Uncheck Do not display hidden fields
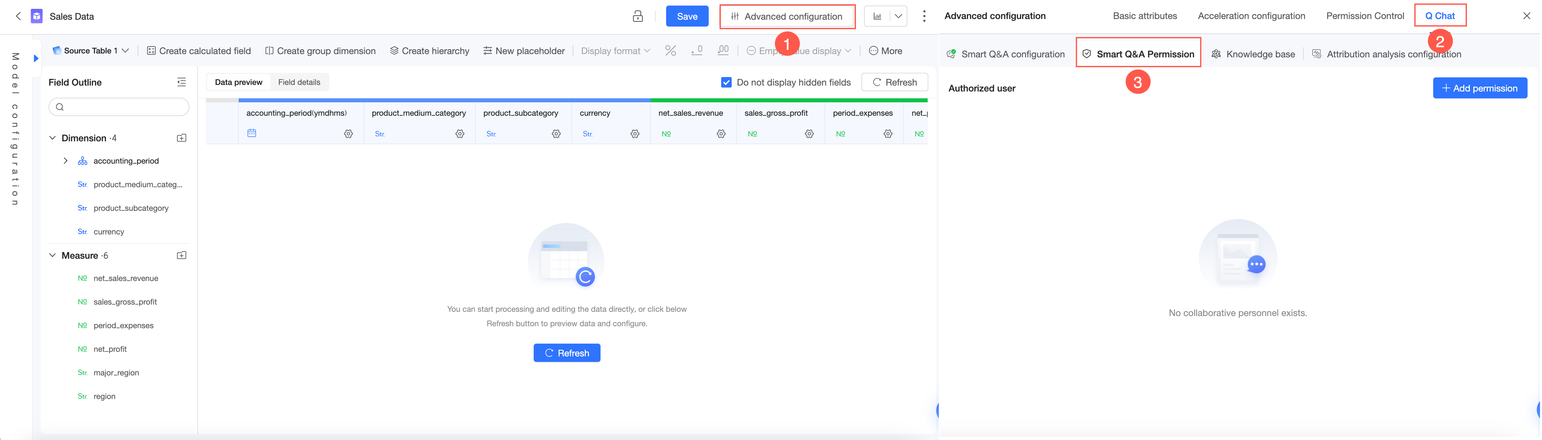Image resolution: width=1542 pixels, height=440 pixels. tap(726, 83)
